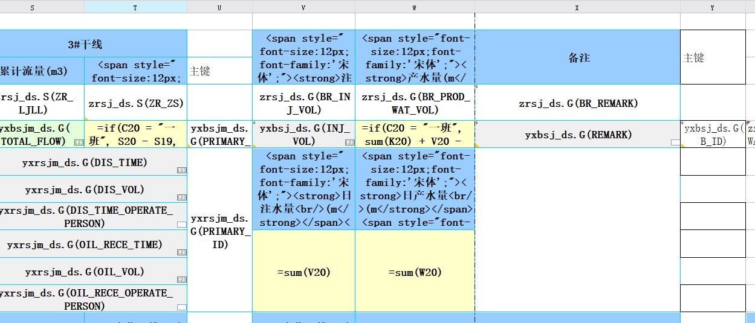Click number widget icon in DIS_TIME cell
The width and height of the screenshot is (755, 323).
181,171
